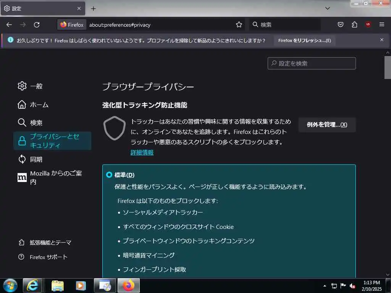Click the forward navigation arrow
The image size is (391, 293).
tap(23, 25)
